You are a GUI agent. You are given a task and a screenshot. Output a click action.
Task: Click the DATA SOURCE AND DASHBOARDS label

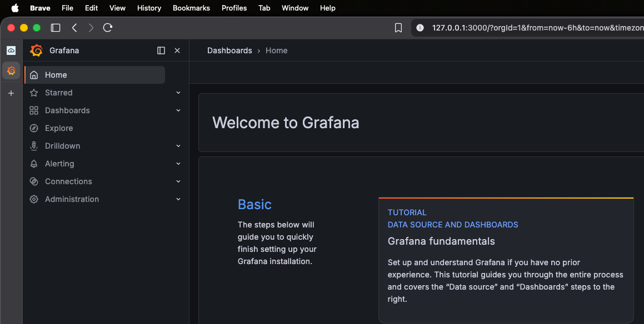coord(453,225)
